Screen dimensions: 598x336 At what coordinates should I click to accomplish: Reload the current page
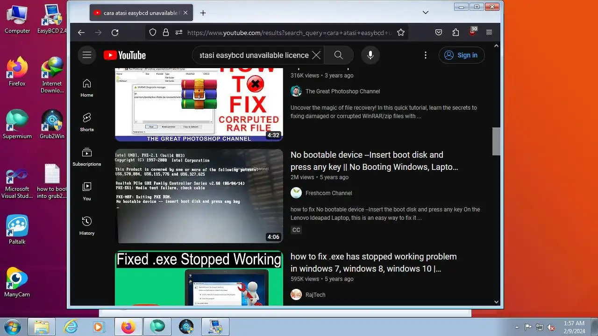115,32
